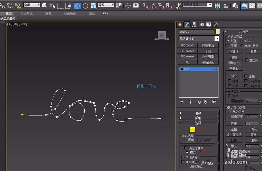The image size is (262, 171).
Task: Click the Use Pivot Point Center icon
Action: pyautogui.click(x=119, y=6)
